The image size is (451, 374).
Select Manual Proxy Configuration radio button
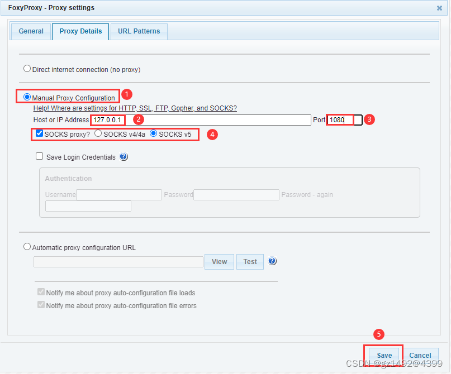pos(27,97)
